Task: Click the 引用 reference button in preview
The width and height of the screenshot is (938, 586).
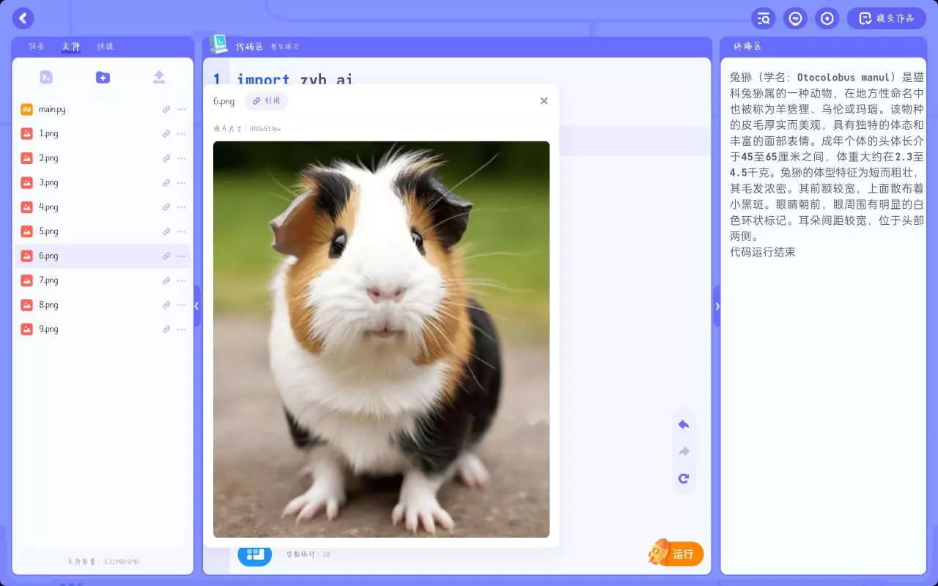Action: tap(267, 101)
